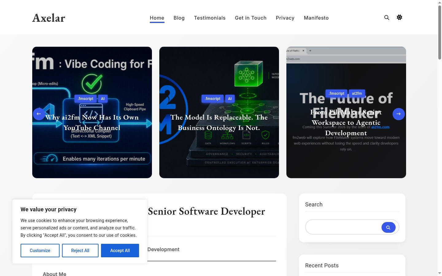Click Accept All cookies button
The height and width of the screenshot is (276, 442).
pyautogui.click(x=120, y=251)
